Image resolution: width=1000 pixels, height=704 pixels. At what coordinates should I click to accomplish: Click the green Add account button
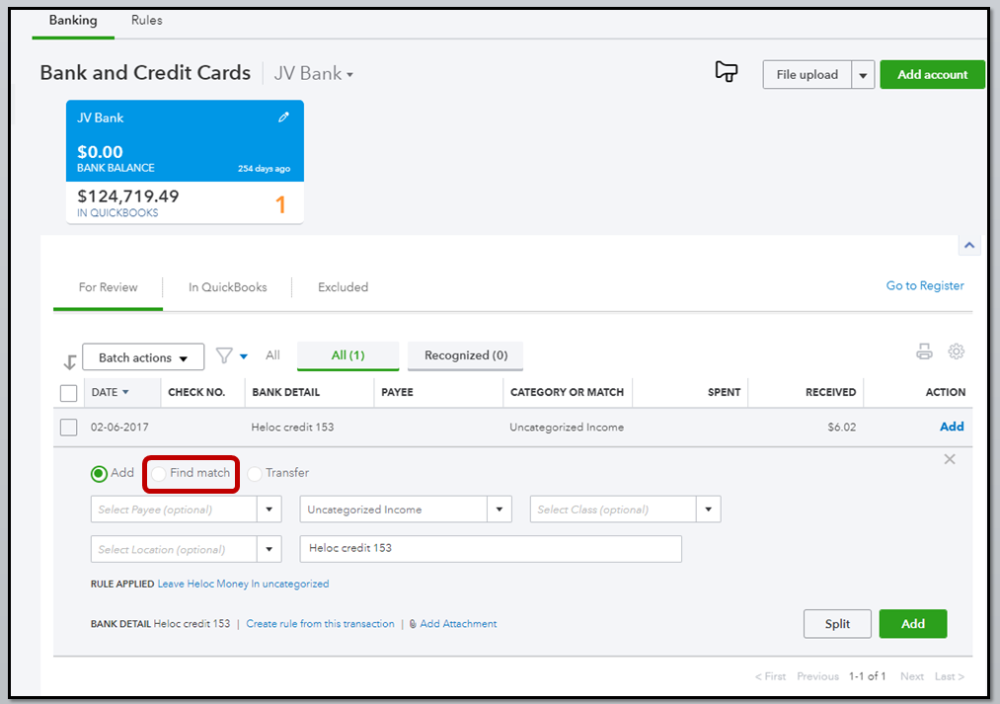[x=932, y=75]
